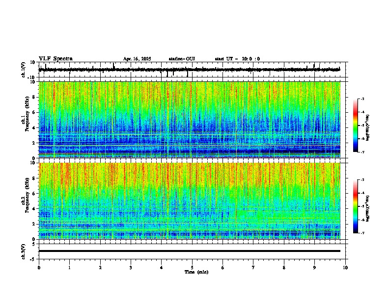Click the "4" kHz tick on ch.2 spectrogram
Viewport: 389px width, 300px height.
(34, 209)
